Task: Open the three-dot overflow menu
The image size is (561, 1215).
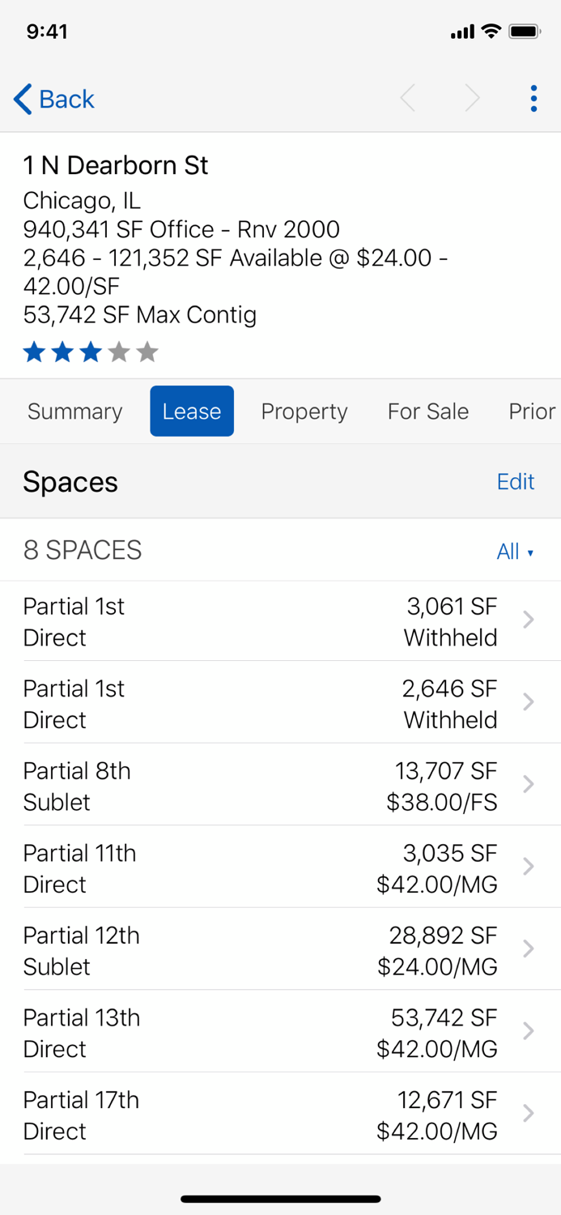Action: point(533,98)
